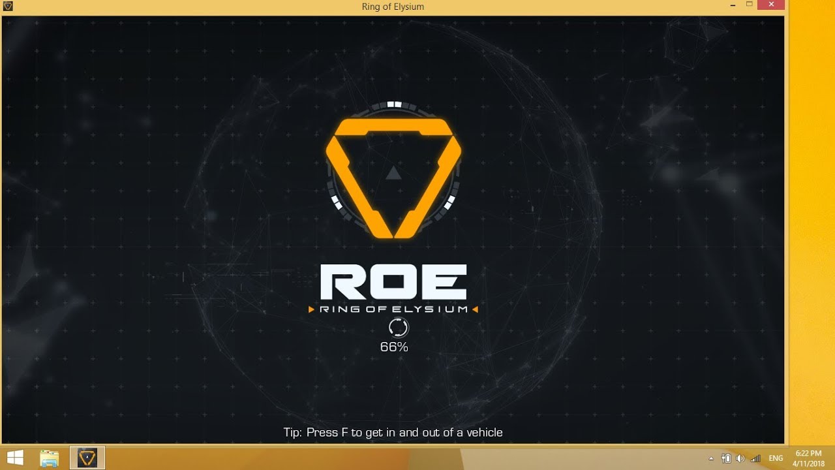Click the RING OF ELYSIUM subtitle

[393, 309]
